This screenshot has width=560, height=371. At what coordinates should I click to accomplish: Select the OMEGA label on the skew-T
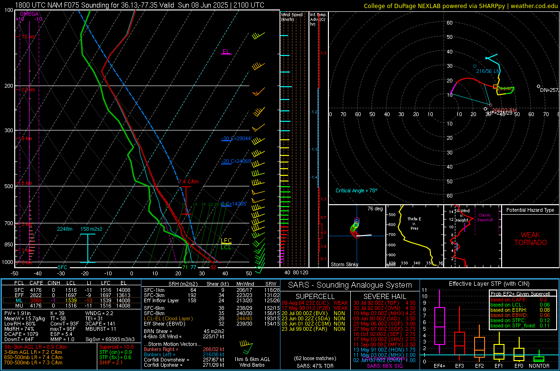[x=29, y=14]
